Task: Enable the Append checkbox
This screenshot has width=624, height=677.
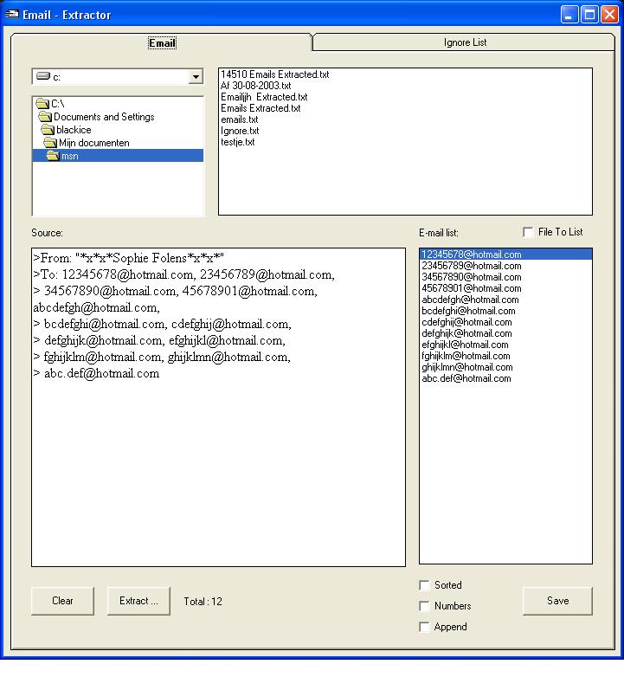Action: click(424, 628)
